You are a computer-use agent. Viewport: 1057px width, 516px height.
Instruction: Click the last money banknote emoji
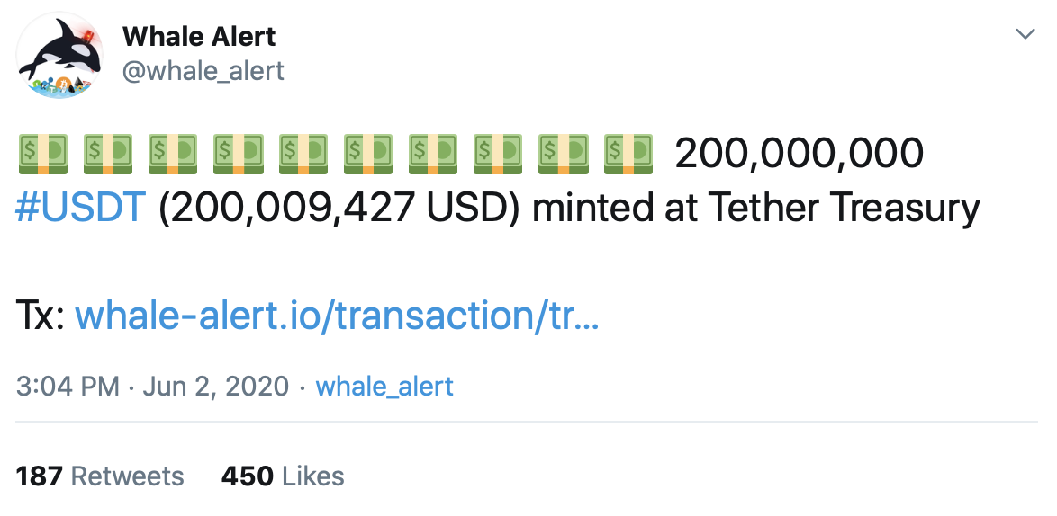click(628, 154)
